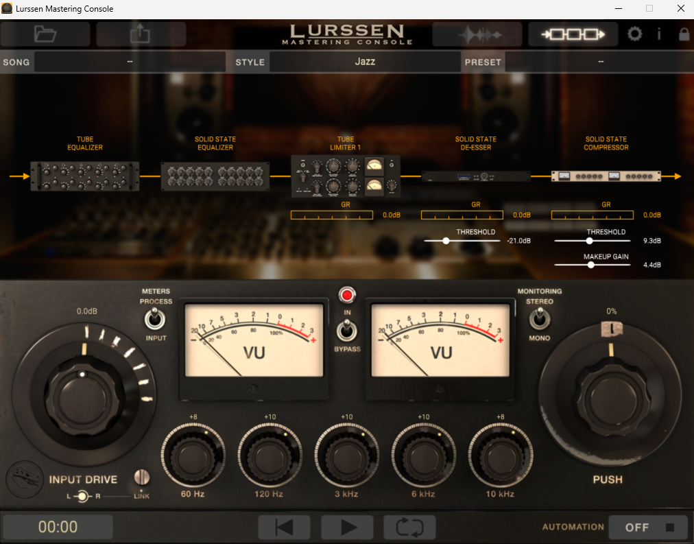Toggle the loop playback button

(410, 527)
